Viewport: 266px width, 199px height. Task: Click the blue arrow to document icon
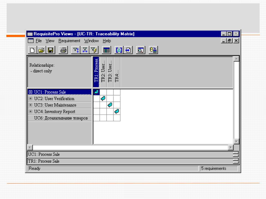click(128, 50)
